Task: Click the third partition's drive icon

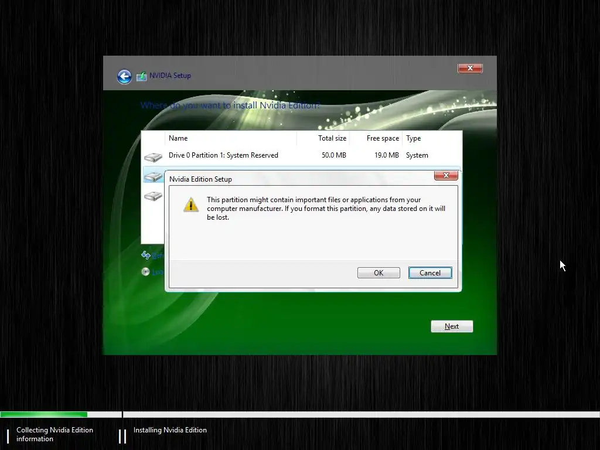Action: click(x=153, y=196)
